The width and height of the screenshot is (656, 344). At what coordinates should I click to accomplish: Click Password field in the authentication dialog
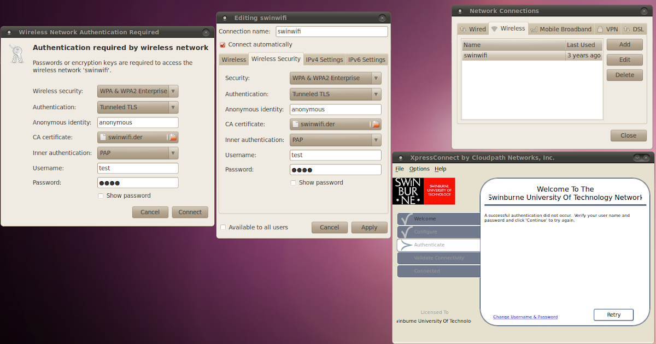pyautogui.click(x=138, y=182)
